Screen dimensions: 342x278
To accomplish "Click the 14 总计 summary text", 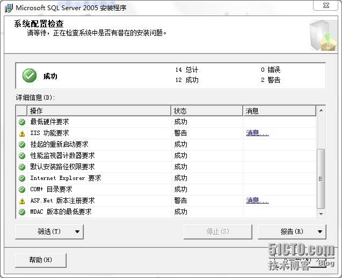I will [x=187, y=70].
